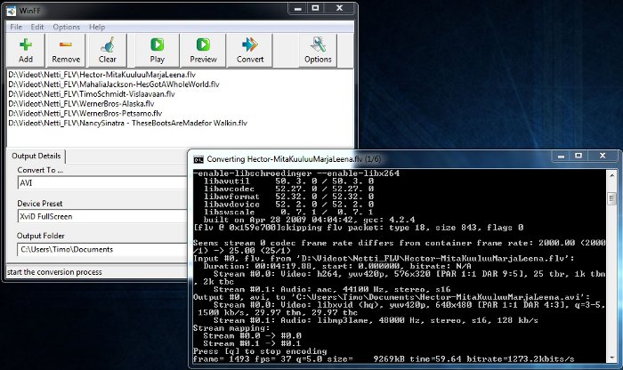623x370 pixels.
Task: Open the Help menu
Action: (97, 27)
